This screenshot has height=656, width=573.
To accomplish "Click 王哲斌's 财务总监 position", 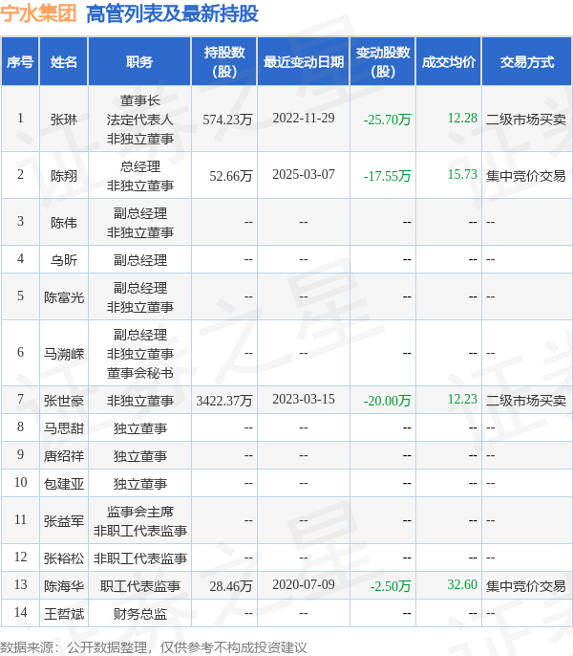I will pyautogui.click(x=140, y=614).
